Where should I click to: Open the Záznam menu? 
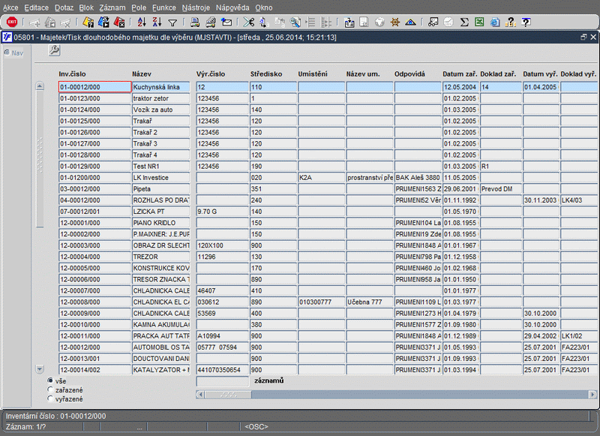(112, 8)
